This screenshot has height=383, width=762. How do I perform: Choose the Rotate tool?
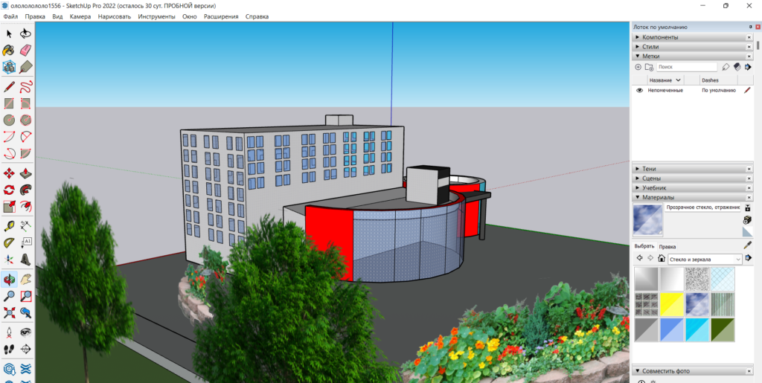point(9,190)
